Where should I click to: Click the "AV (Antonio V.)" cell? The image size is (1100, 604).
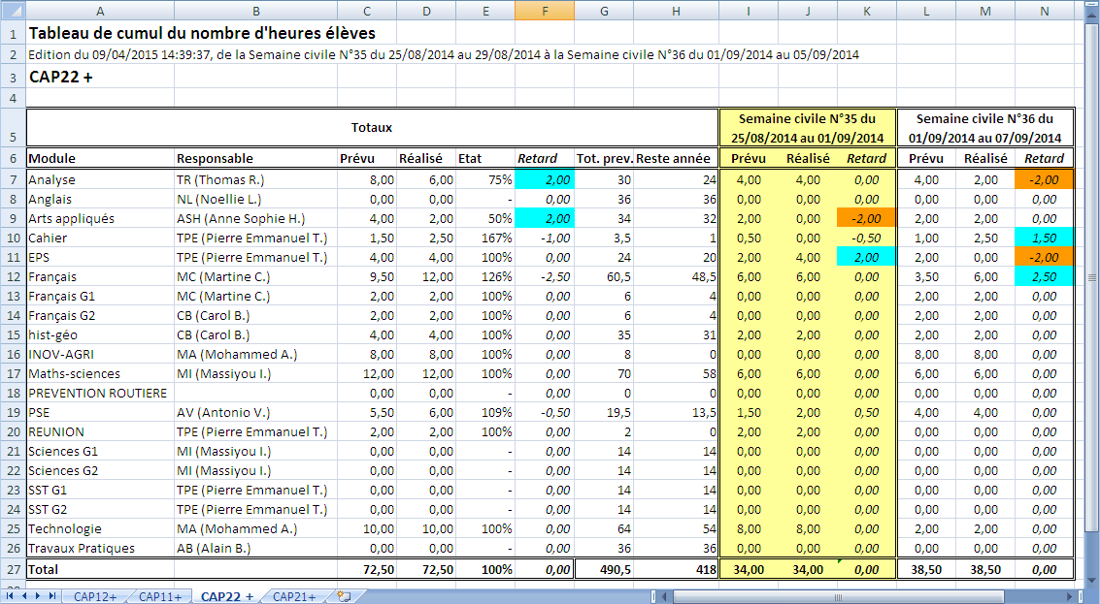[x=256, y=413]
